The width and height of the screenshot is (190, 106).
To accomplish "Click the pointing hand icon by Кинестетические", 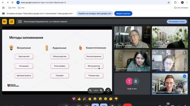I will coord(80,48).
